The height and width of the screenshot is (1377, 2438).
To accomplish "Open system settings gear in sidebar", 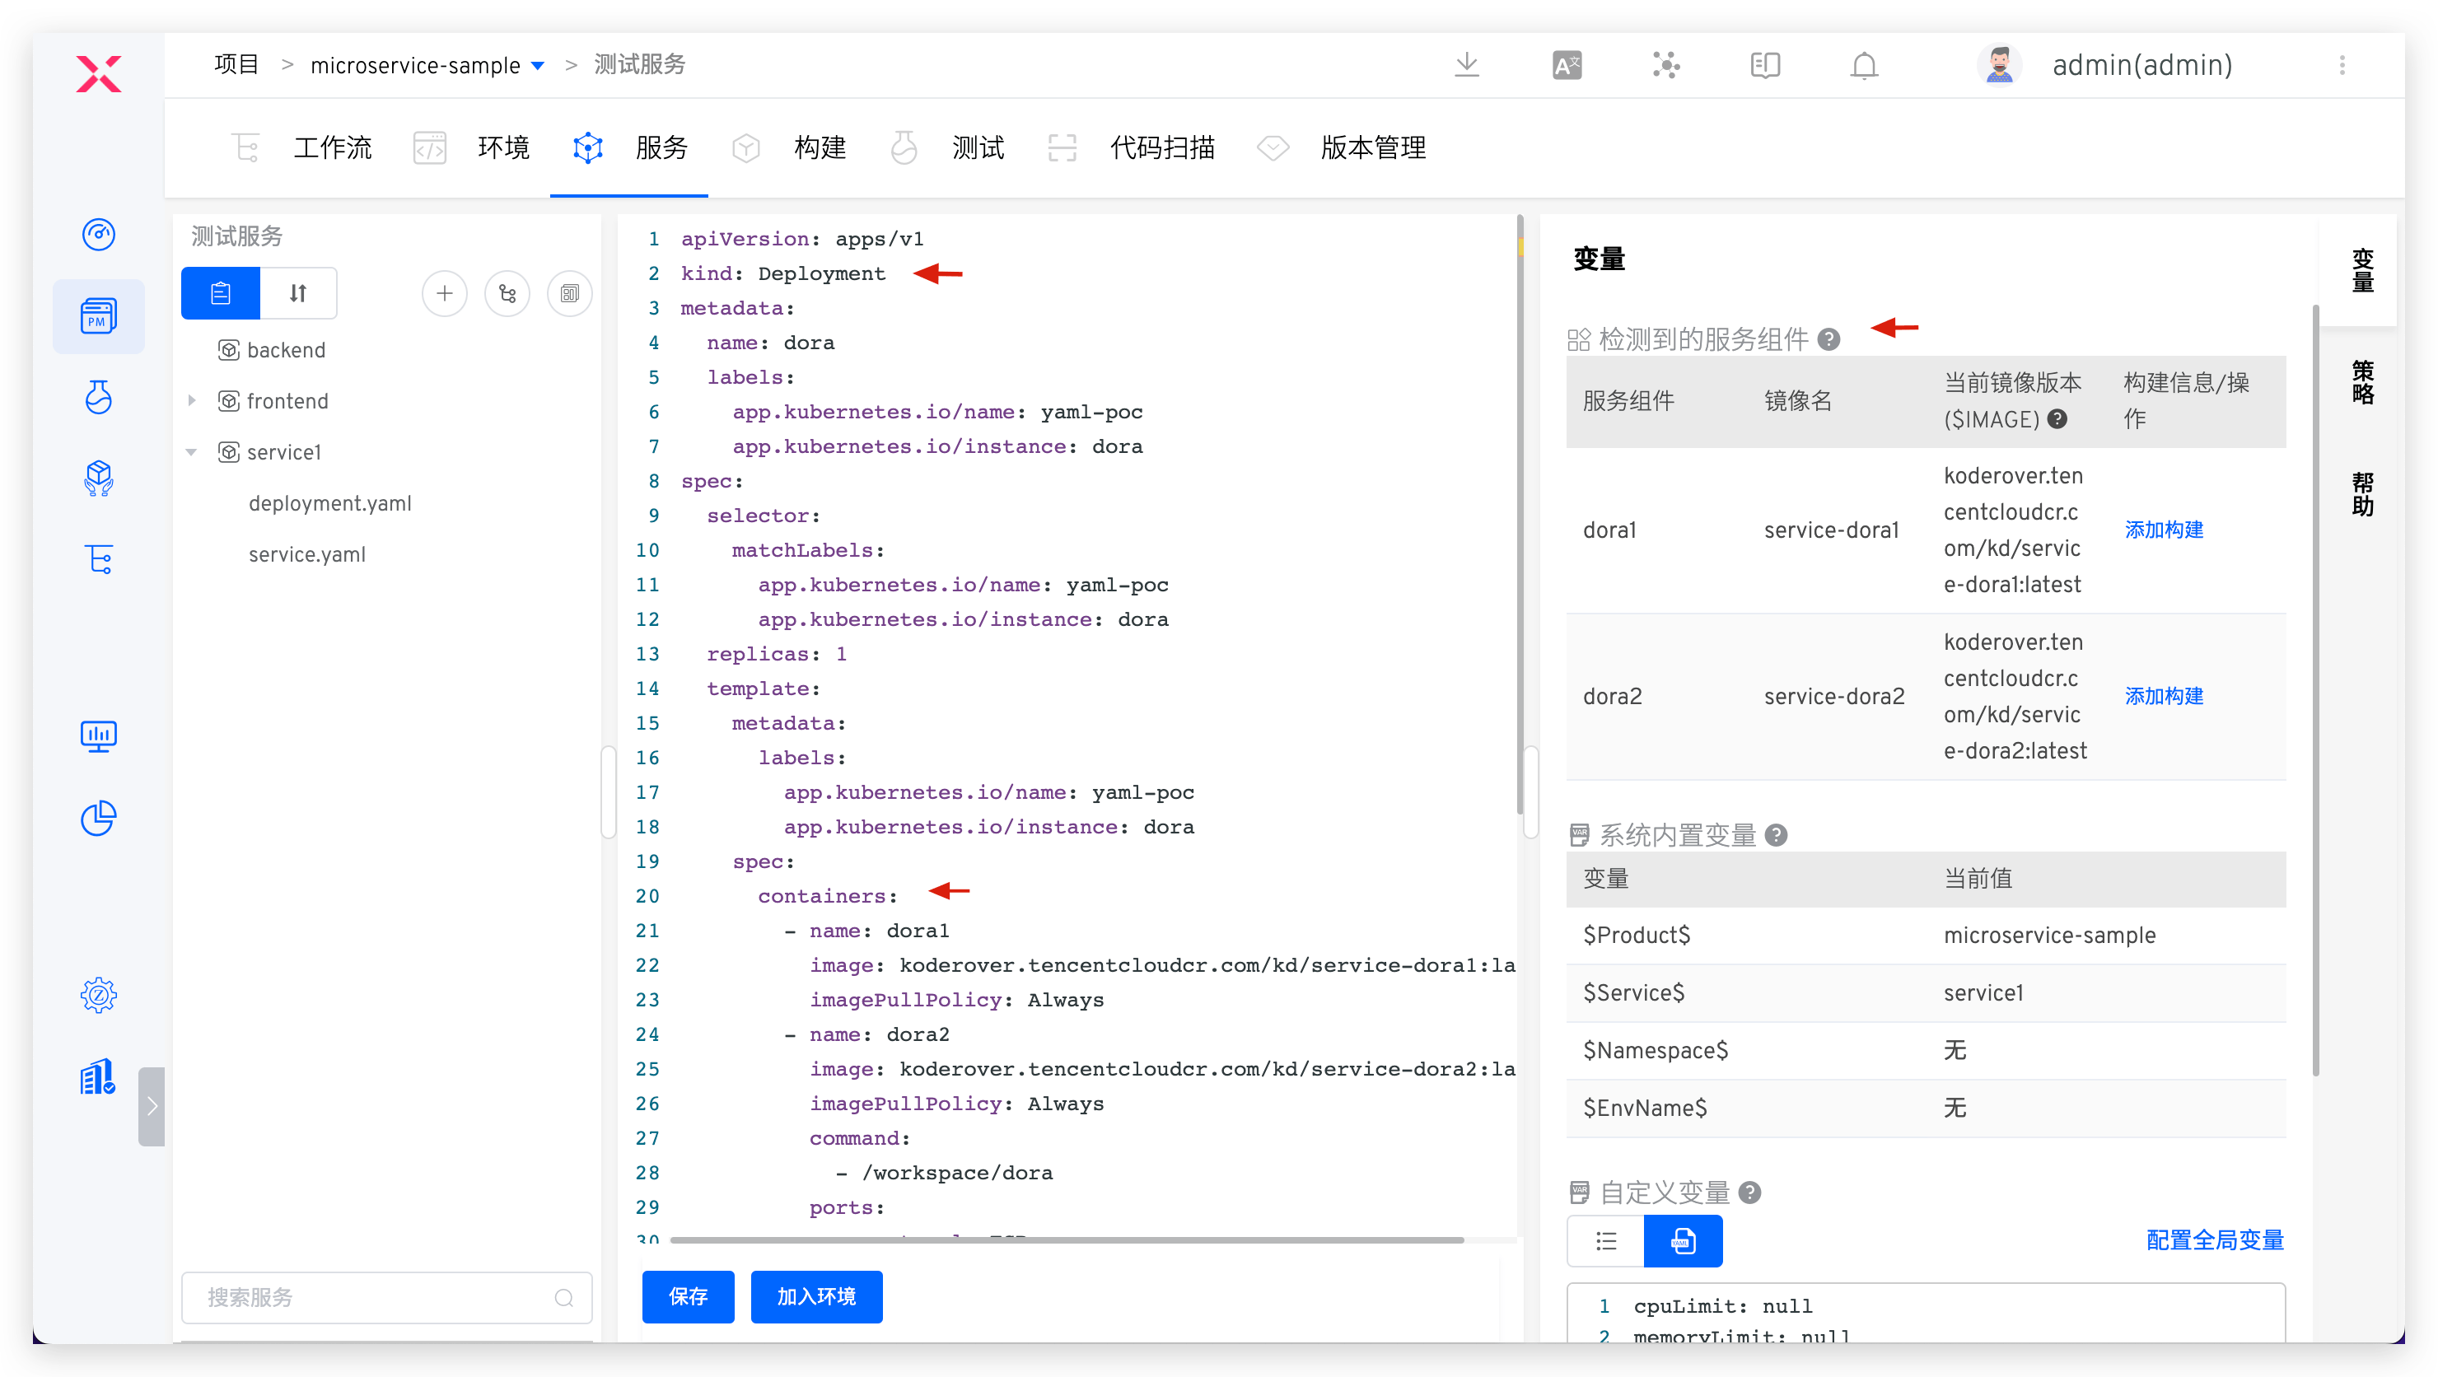I will click(99, 995).
